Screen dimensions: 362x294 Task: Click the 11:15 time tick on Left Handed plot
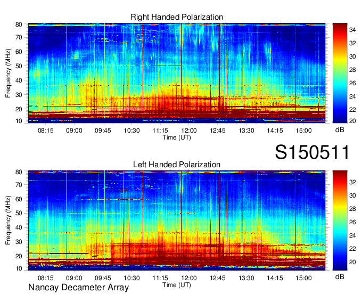point(160,278)
